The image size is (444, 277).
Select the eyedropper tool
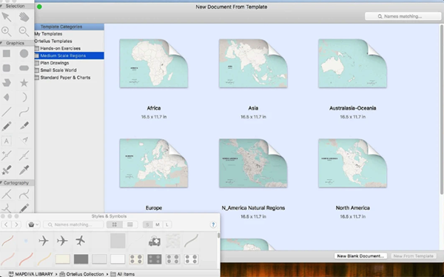coord(24,170)
